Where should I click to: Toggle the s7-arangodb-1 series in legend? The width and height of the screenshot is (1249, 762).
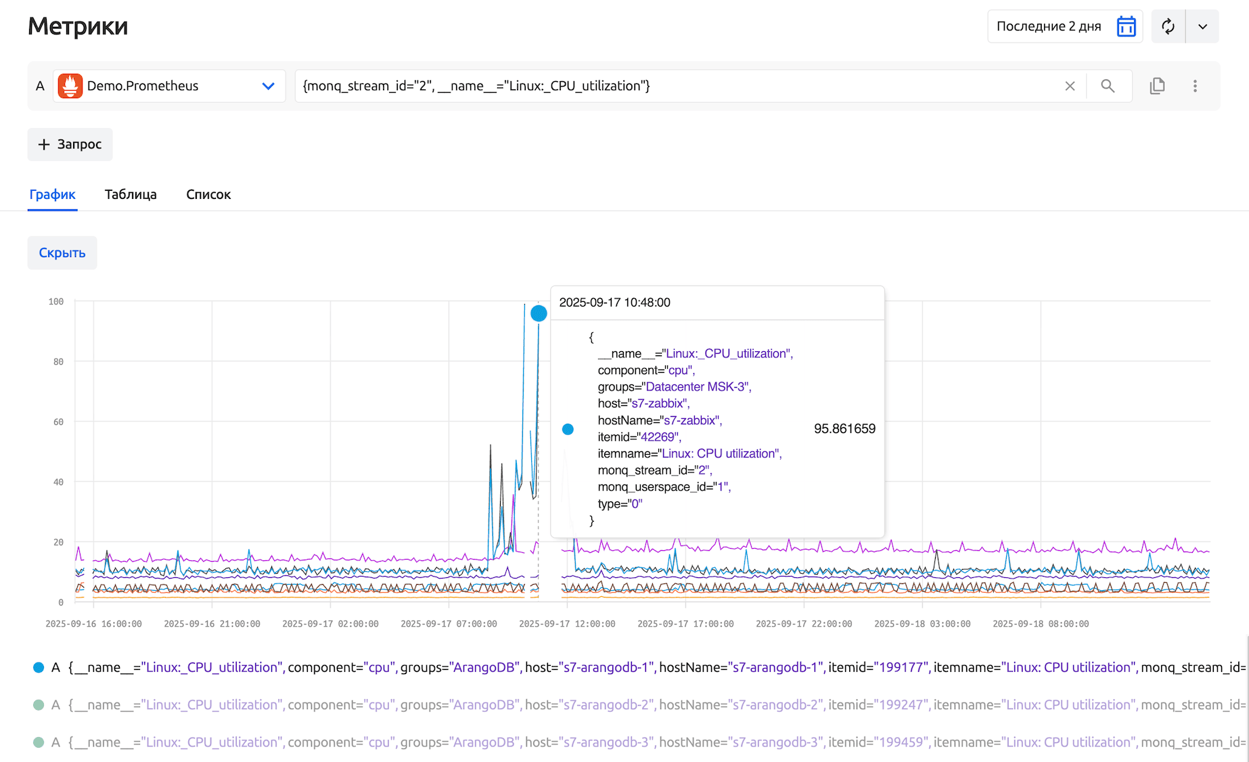pyautogui.click(x=39, y=667)
